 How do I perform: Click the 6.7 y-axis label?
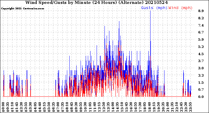201,32
